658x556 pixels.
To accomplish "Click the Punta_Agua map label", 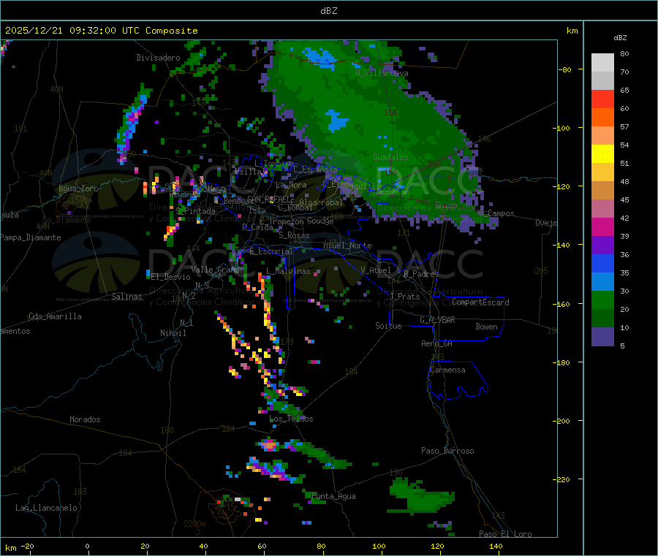I will 333,496.
